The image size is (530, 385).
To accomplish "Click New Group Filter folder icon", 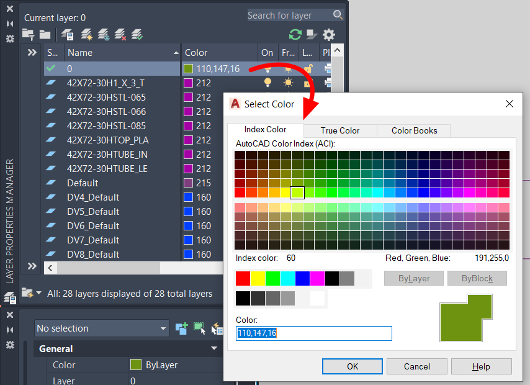I will point(45,35).
